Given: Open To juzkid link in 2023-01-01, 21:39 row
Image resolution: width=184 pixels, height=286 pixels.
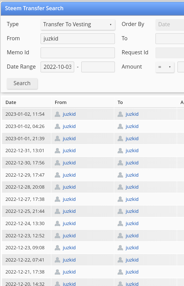Looking at the screenshot, I should click(x=132, y=139).
